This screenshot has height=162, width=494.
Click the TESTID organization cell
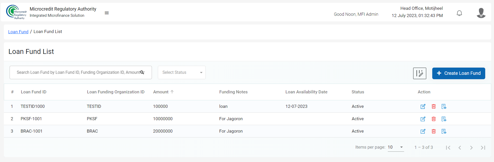click(x=94, y=106)
